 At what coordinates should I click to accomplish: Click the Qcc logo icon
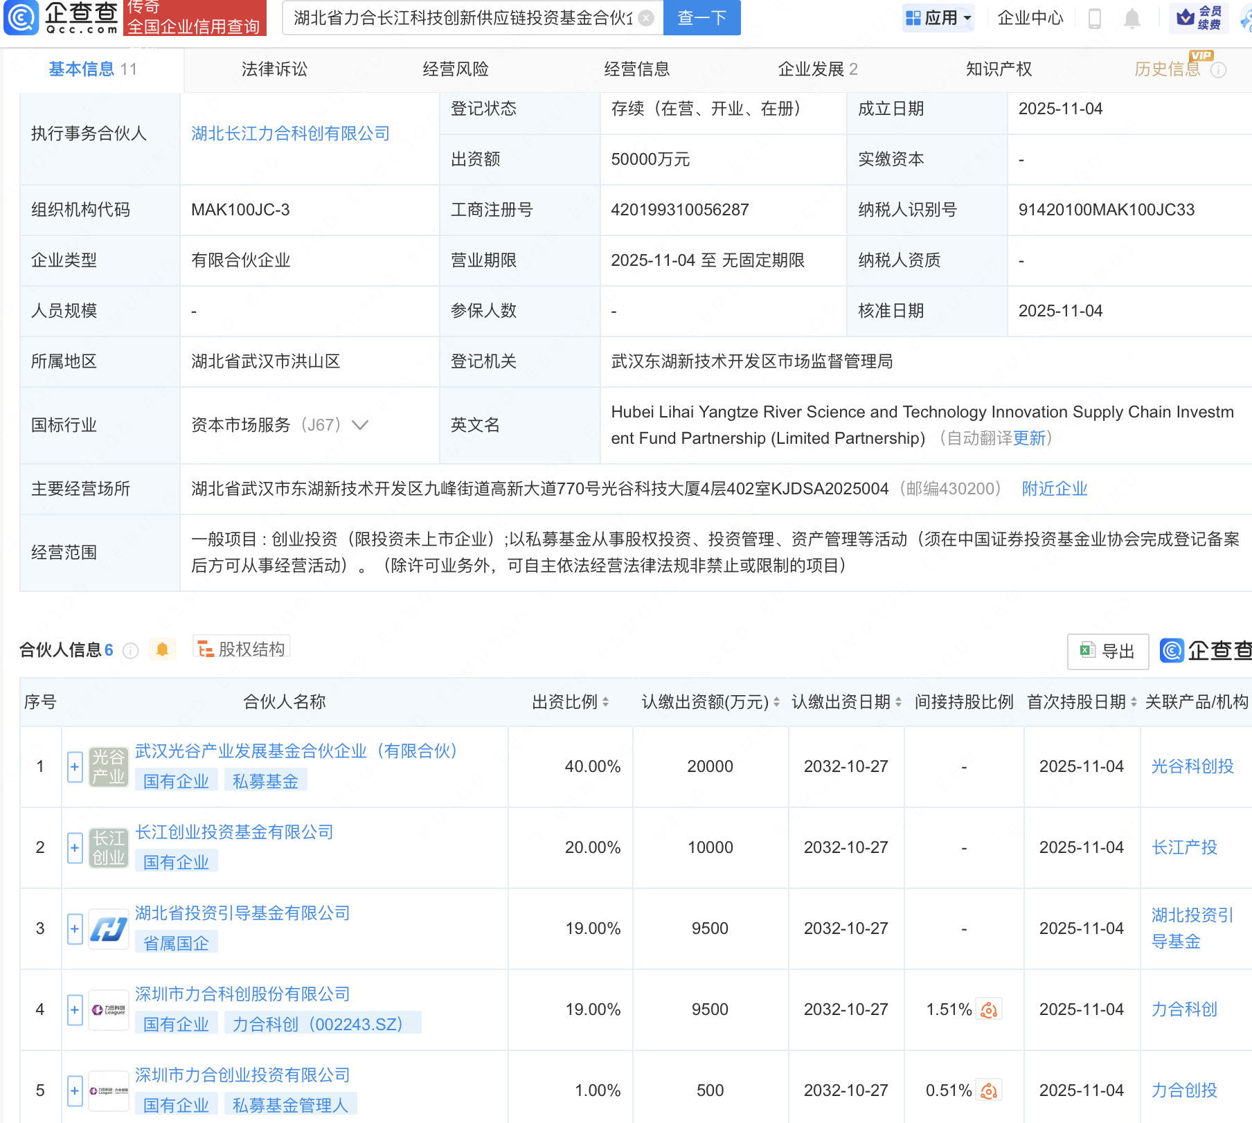click(21, 18)
